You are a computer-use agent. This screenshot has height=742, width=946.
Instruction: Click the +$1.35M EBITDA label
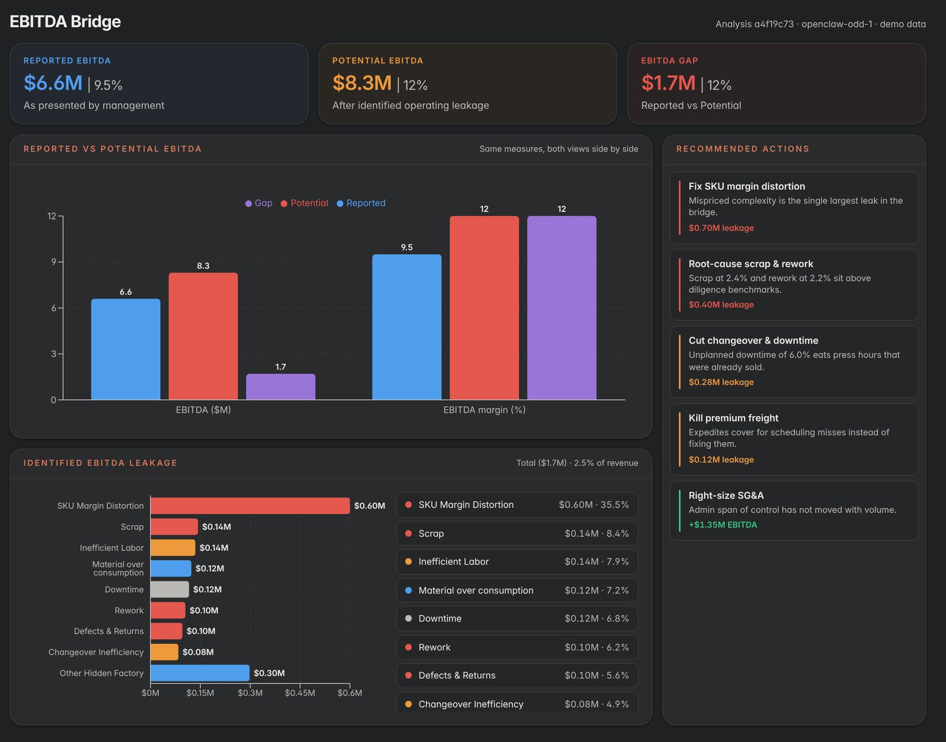[723, 524]
